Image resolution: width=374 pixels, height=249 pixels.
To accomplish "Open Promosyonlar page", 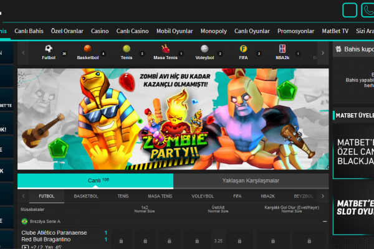I will pos(295,31).
